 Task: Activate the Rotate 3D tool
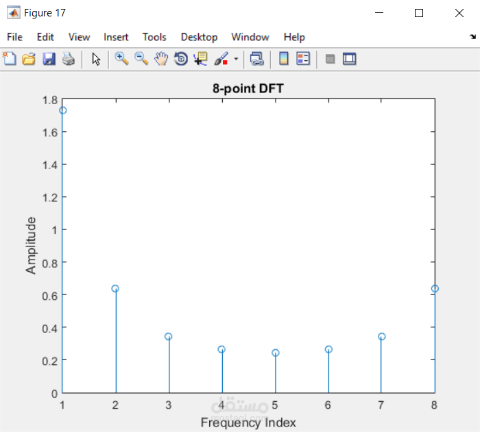tap(181, 59)
